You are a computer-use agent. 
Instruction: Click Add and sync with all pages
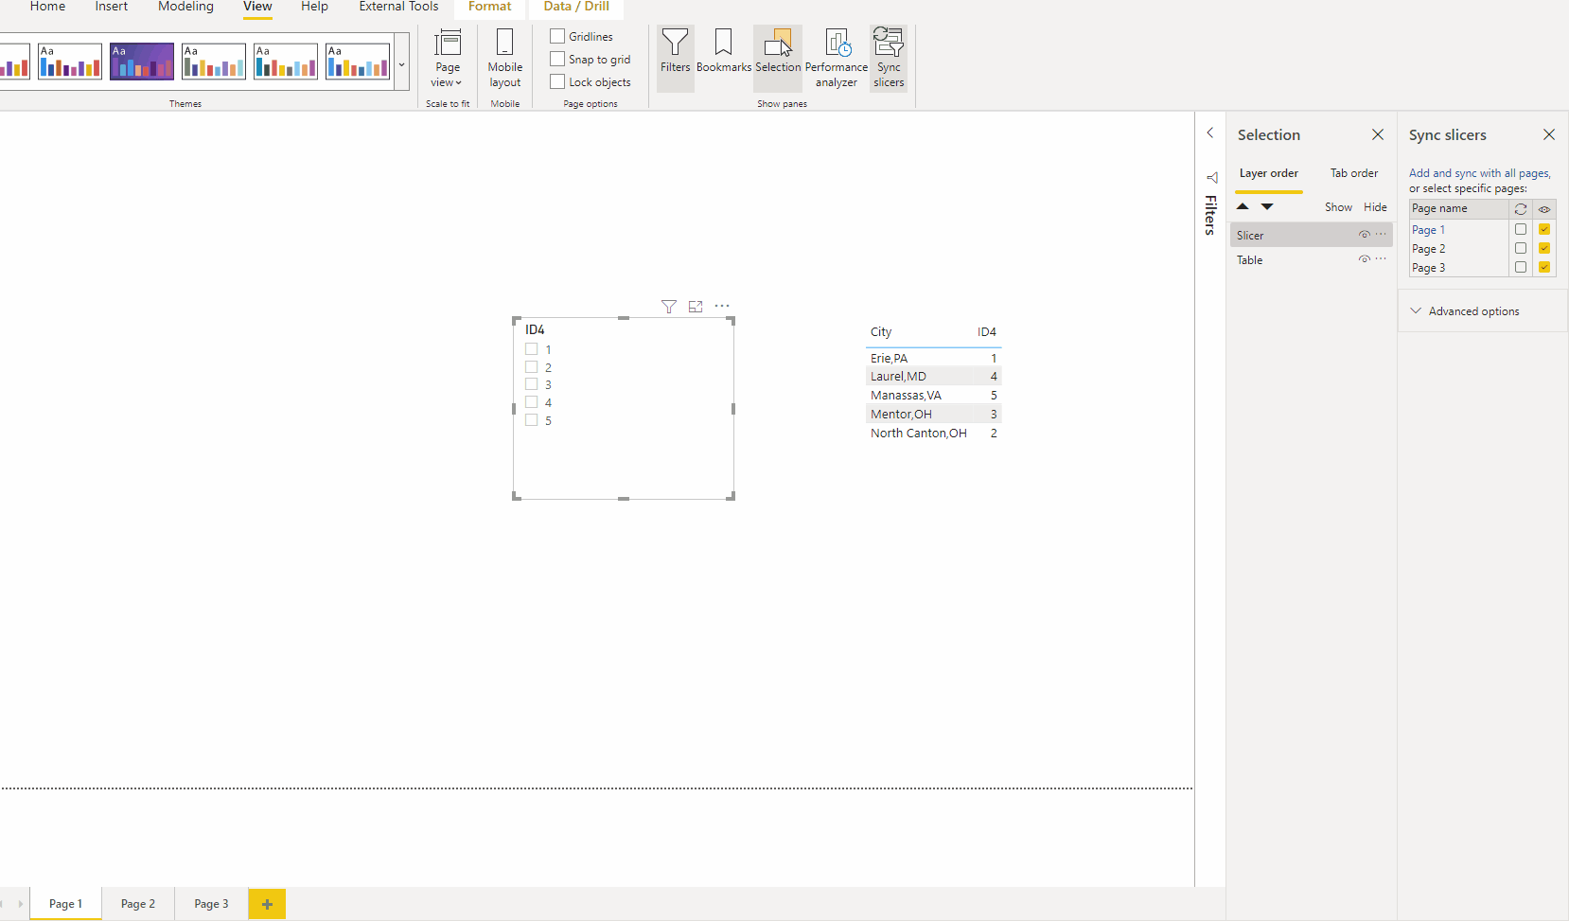(x=1478, y=173)
